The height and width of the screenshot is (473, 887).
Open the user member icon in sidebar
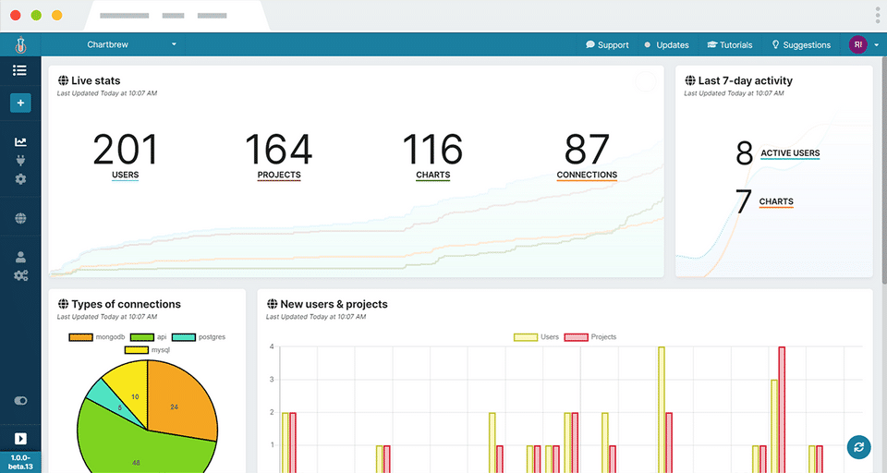pyautogui.click(x=20, y=257)
